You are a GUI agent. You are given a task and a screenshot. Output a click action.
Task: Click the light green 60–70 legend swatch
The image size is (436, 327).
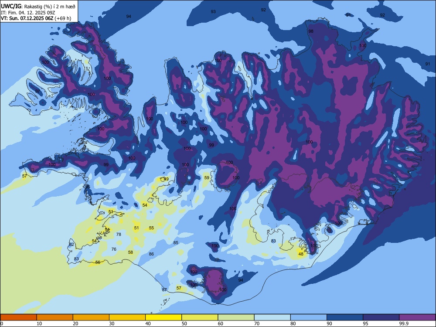tap(236, 317)
